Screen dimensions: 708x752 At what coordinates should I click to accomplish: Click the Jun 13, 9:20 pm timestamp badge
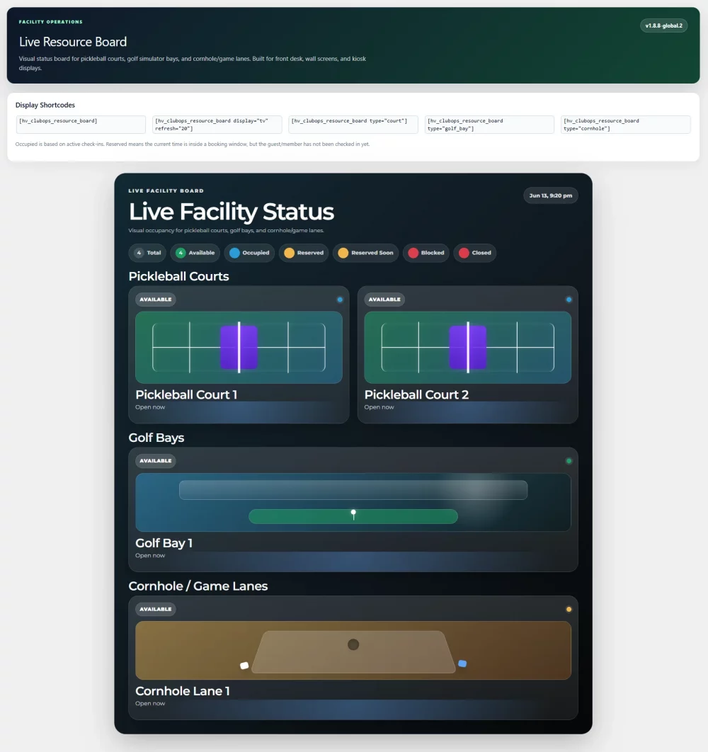[x=551, y=195]
